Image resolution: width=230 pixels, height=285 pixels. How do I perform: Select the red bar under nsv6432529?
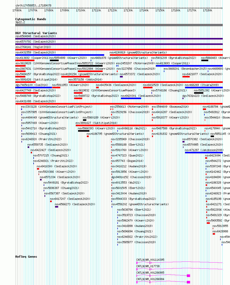(148, 88)
